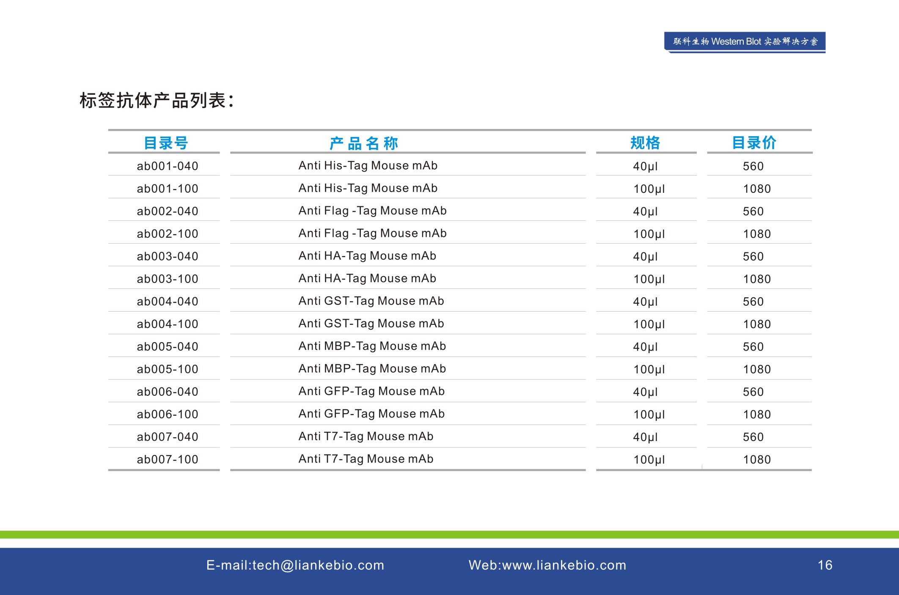The width and height of the screenshot is (899, 595).
Task: Select the 目录号 column header
Action: (166, 143)
